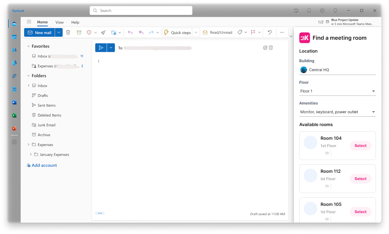Open the Help tab

75,22
